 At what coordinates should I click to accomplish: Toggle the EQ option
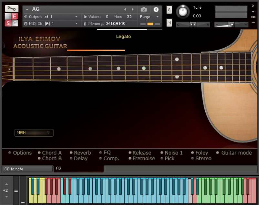pyautogui.click(x=100, y=153)
